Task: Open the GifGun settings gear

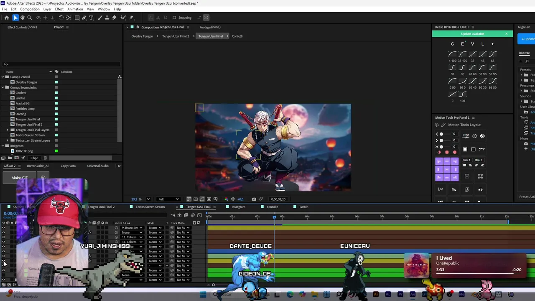Action: click(43, 178)
